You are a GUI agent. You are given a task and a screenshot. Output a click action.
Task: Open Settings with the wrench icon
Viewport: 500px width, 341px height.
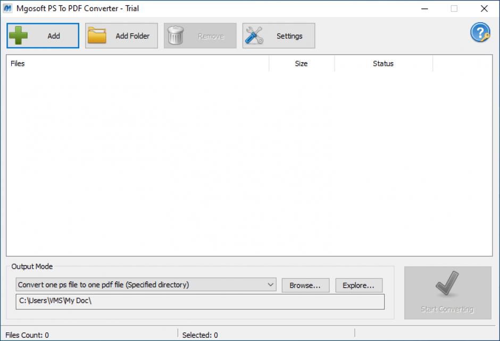[x=279, y=36]
